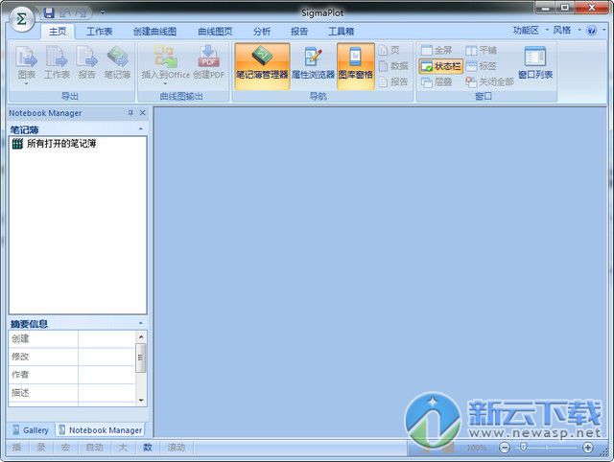This screenshot has height=462, width=614.
Task: Toggle 滚动 scroll status indicator
Action: (177, 447)
